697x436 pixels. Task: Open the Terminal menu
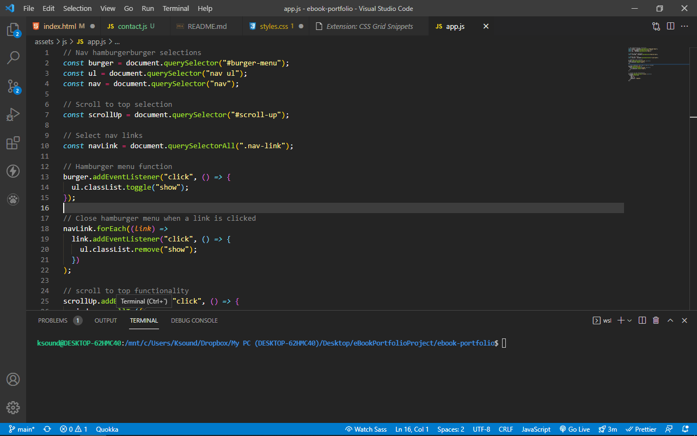pos(175,9)
